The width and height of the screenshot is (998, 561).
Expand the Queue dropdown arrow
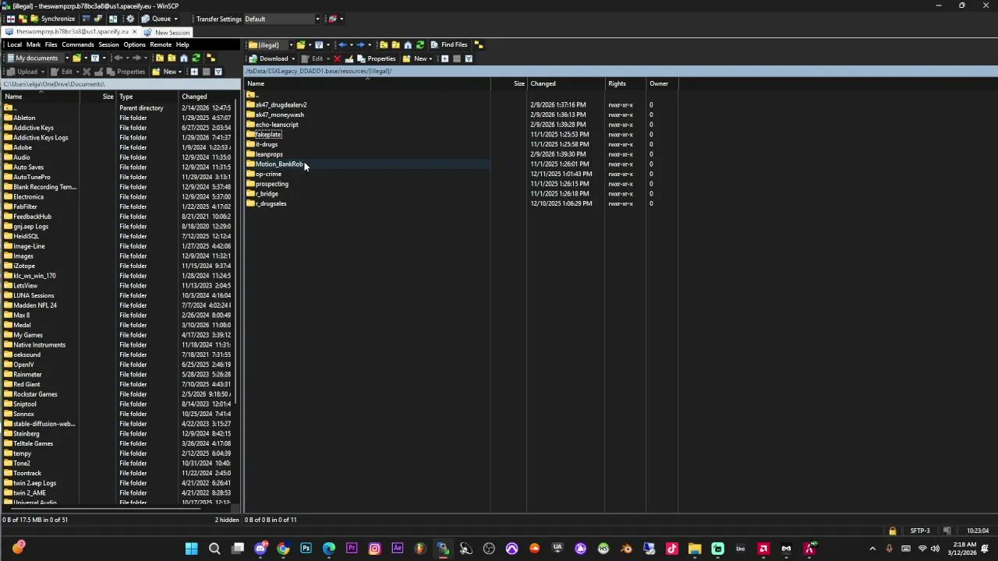coord(176,19)
